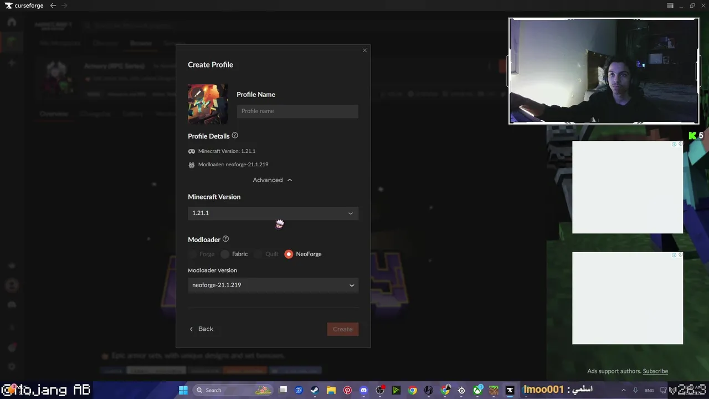Click 'Minecraft Version: 1.21.1' details text
Viewport: 709px width, 399px height.
(227, 151)
